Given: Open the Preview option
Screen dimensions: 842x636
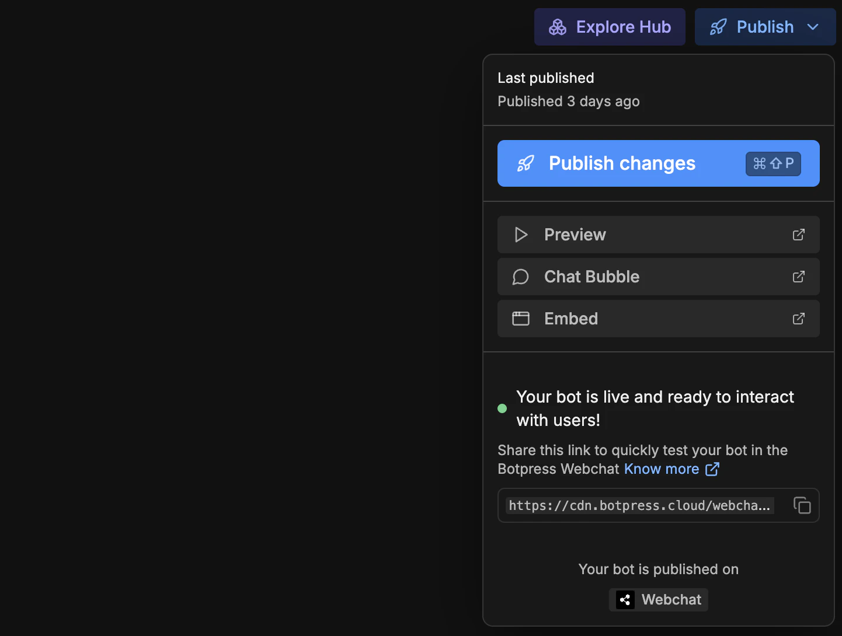Looking at the screenshot, I should click(658, 235).
